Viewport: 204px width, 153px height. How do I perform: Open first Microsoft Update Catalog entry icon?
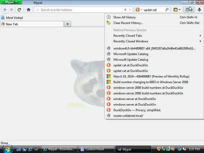pyautogui.click(x=109, y=54)
